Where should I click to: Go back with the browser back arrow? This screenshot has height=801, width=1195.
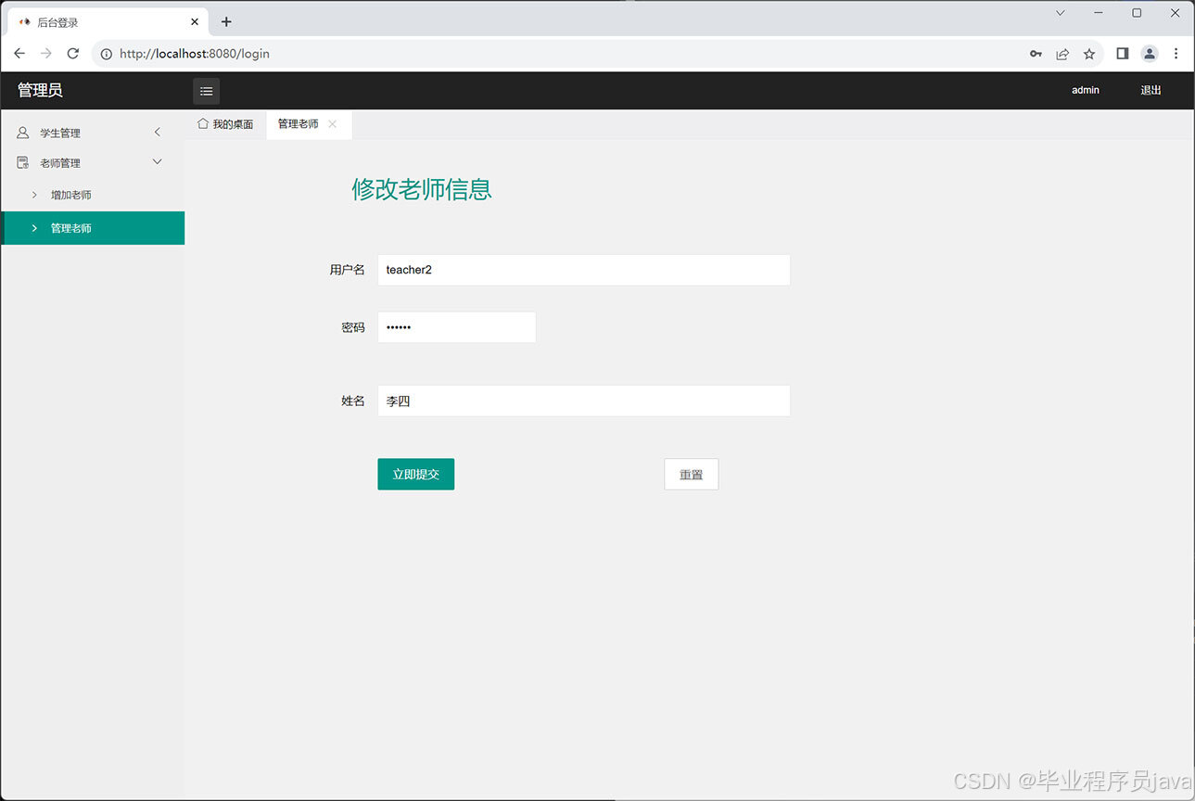click(x=19, y=54)
